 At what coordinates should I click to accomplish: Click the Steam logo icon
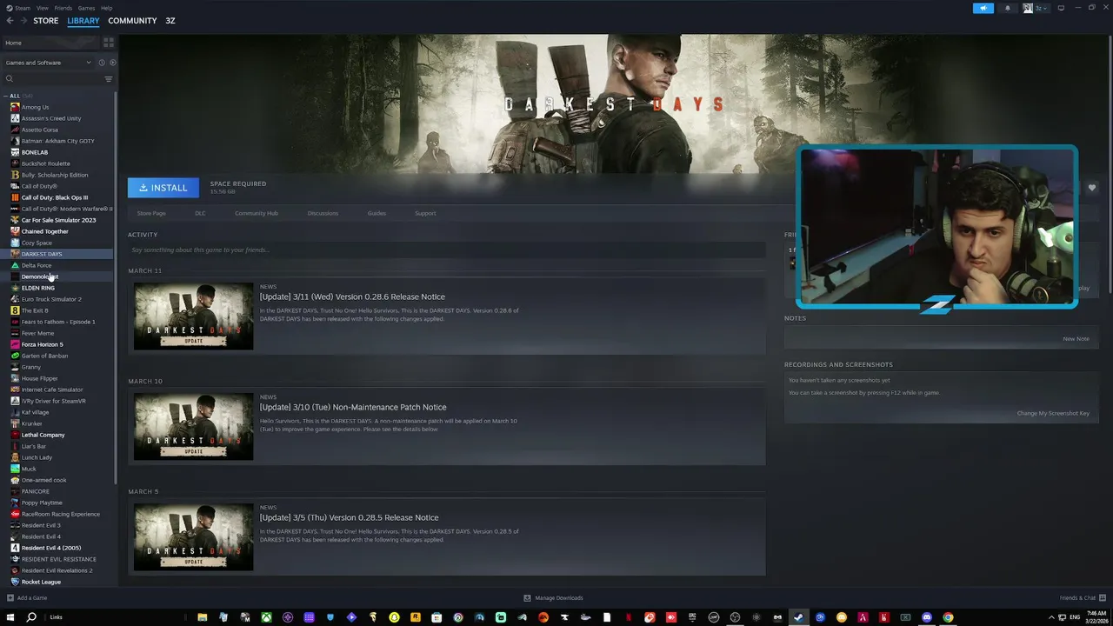9,8
